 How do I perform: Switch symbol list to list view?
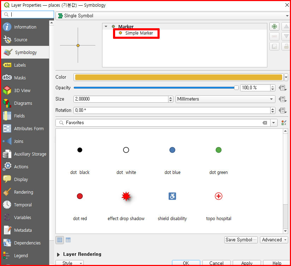pyautogui.click(x=68, y=240)
